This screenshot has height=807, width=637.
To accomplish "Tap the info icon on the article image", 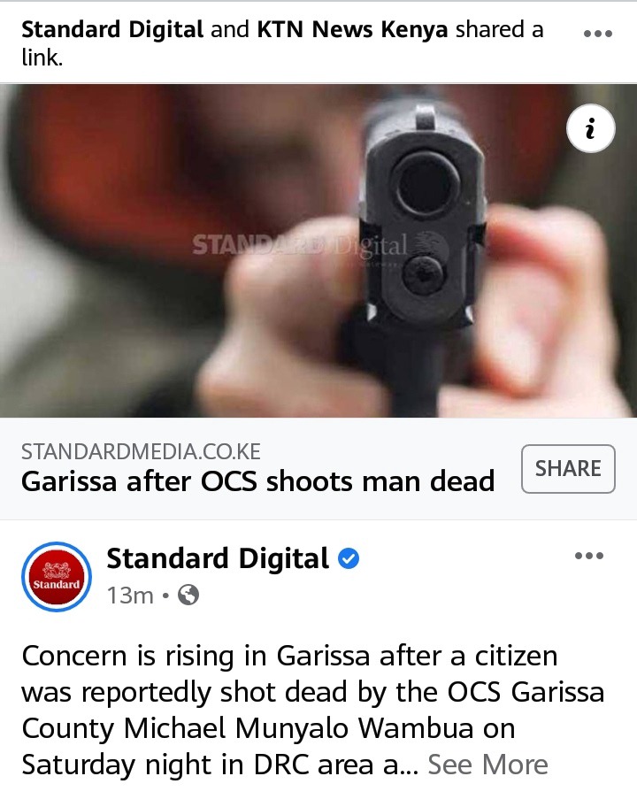I will pyautogui.click(x=590, y=128).
